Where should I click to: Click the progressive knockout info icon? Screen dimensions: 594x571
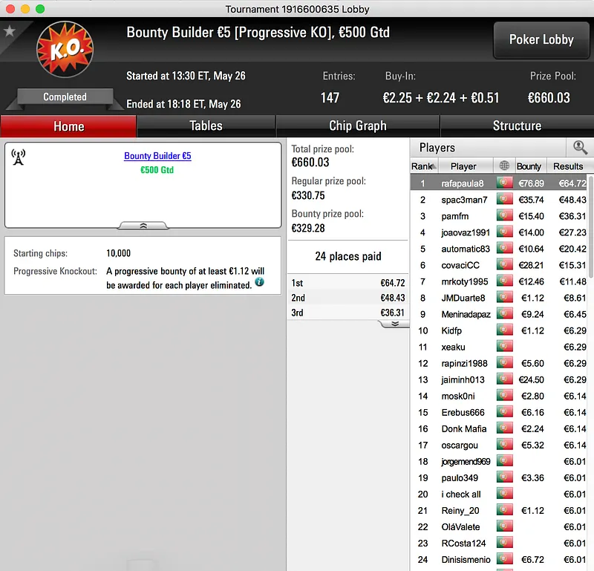(259, 282)
